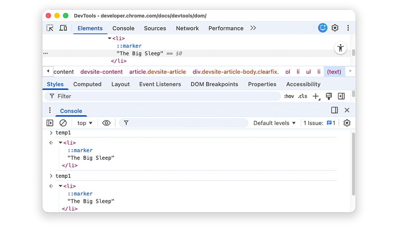Image resolution: width=395 pixels, height=227 pixels.
Task: Open the top JavaScript context dropdown
Action: tap(85, 123)
